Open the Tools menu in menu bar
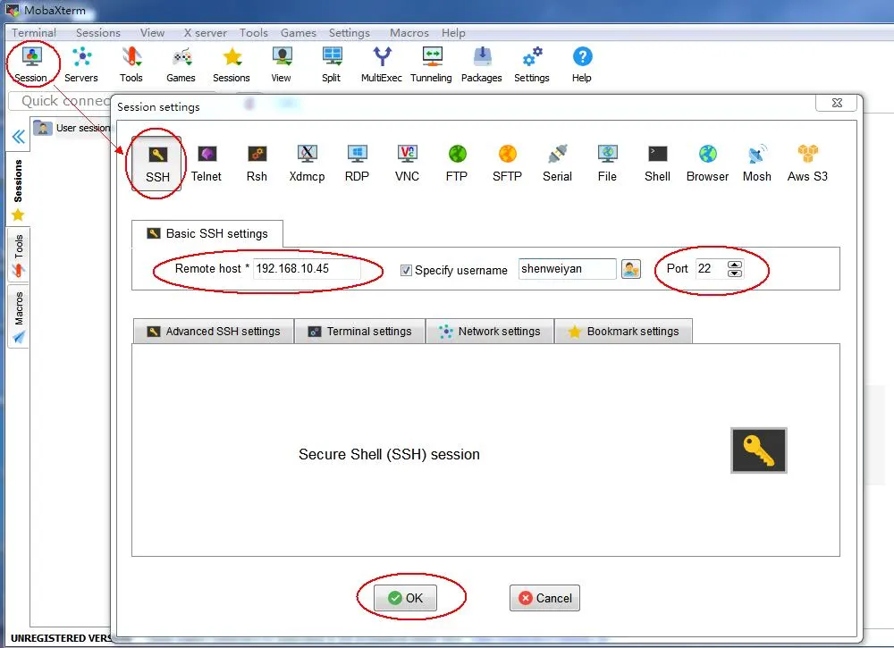 254,33
